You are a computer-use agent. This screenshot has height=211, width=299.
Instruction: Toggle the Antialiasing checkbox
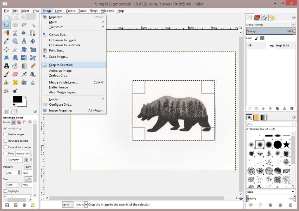pyautogui.click(x=5, y=129)
